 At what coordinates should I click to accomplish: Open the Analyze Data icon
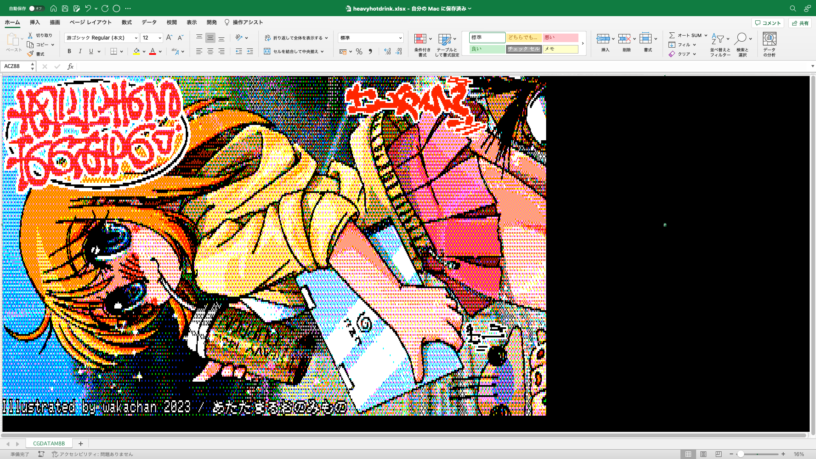770,39
